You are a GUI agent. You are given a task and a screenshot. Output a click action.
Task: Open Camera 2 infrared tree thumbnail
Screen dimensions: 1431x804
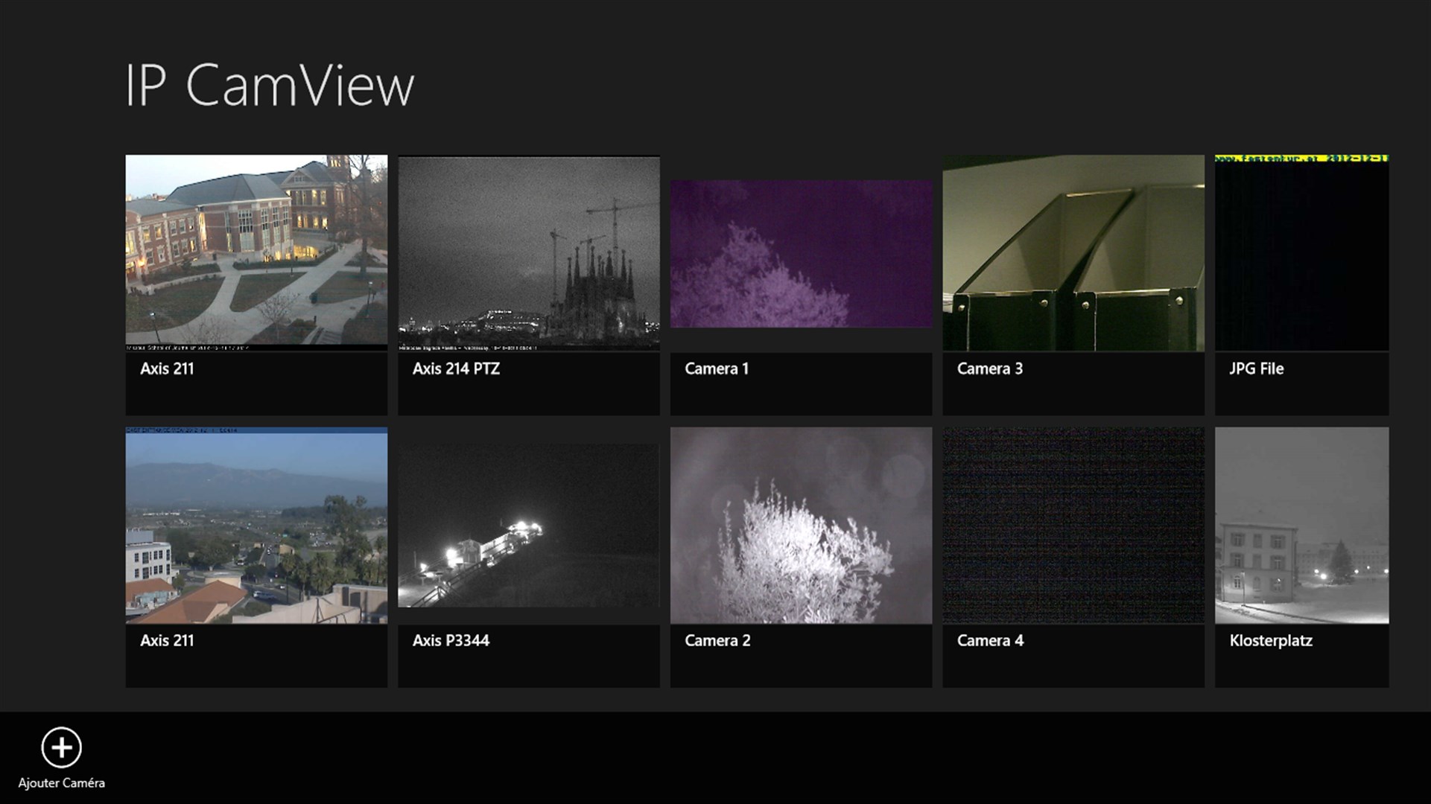pyautogui.click(x=801, y=525)
